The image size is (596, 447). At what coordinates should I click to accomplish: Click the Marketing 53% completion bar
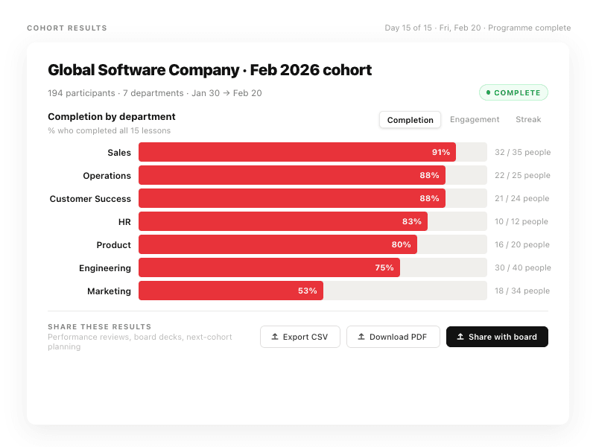coord(231,291)
